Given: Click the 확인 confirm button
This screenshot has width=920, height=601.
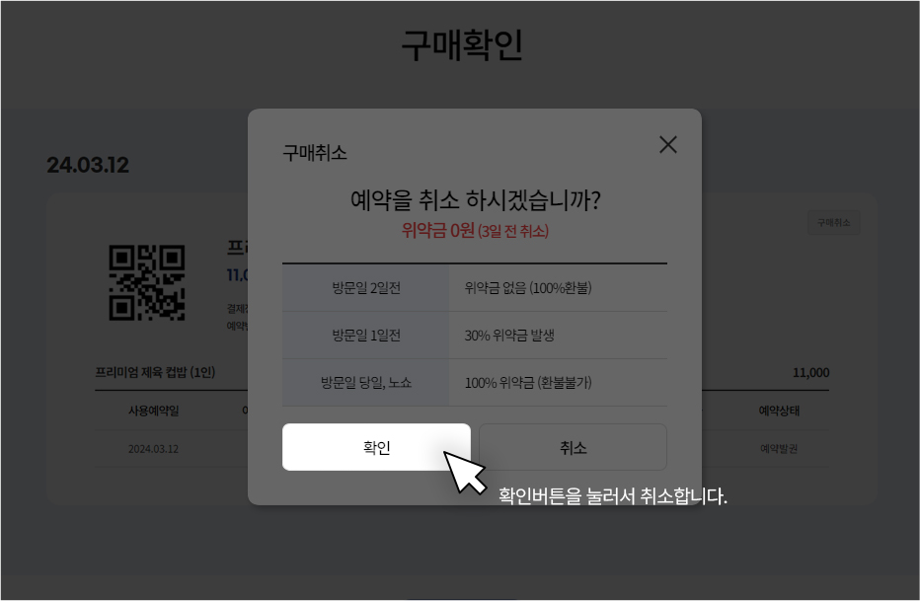Looking at the screenshot, I should tap(376, 446).
